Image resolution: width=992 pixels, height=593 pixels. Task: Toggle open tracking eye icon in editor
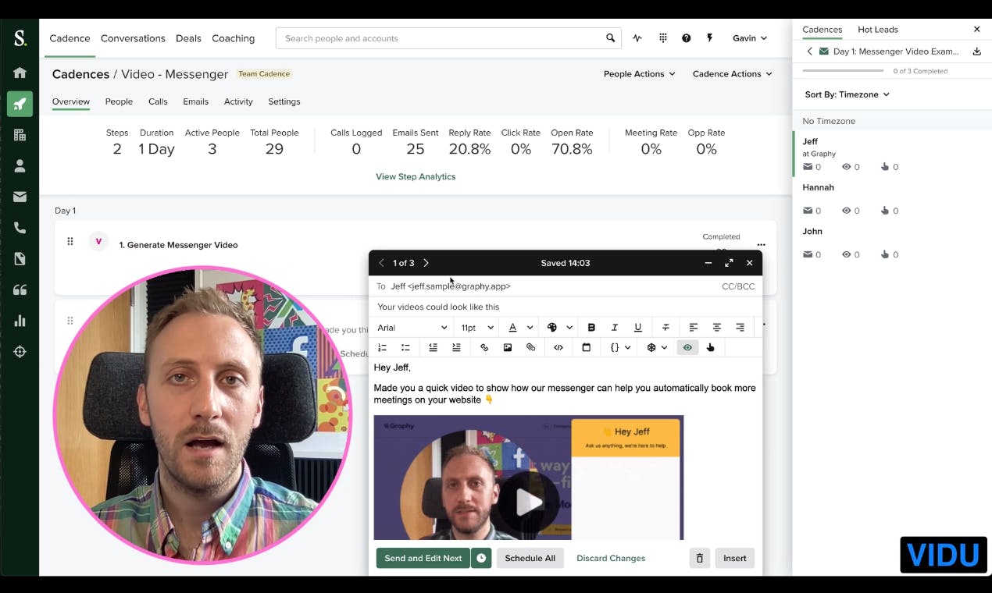tap(687, 347)
